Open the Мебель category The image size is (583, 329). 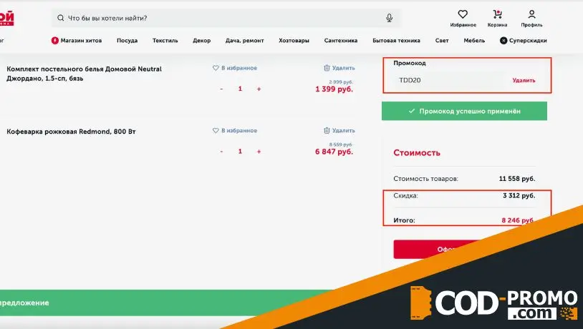tap(474, 41)
